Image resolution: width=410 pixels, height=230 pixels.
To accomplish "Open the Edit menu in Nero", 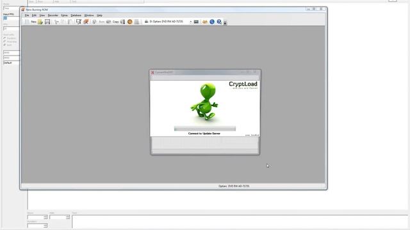I will 34,15.
